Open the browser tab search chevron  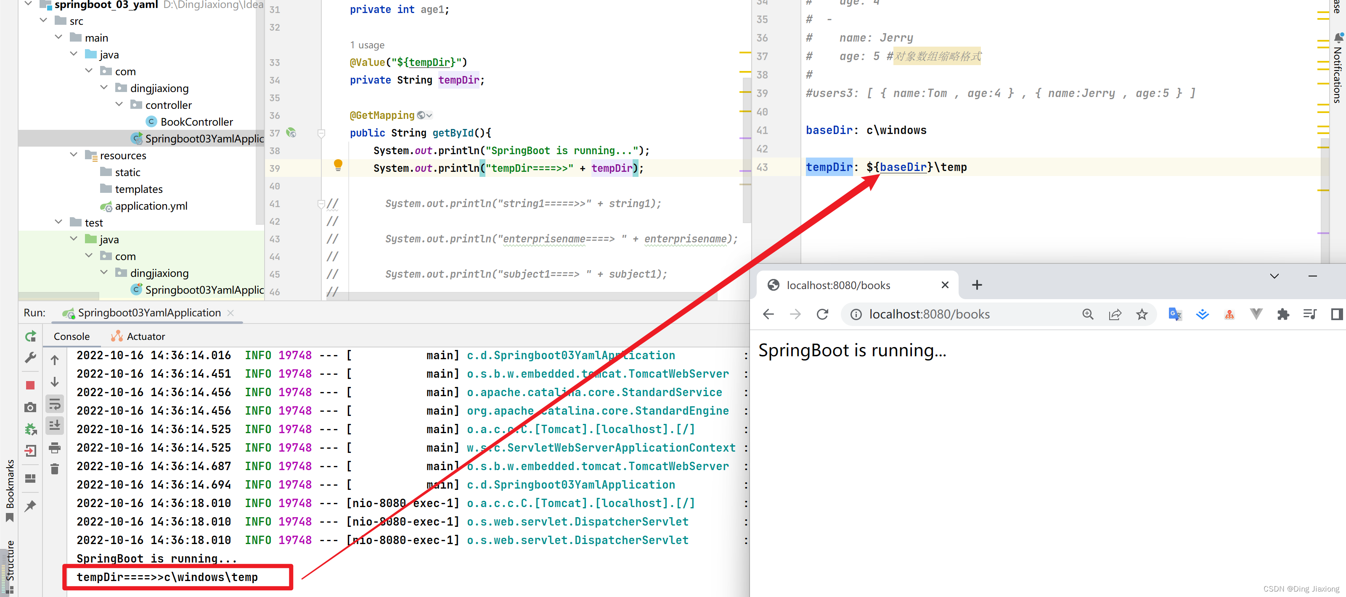(1274, 276)
